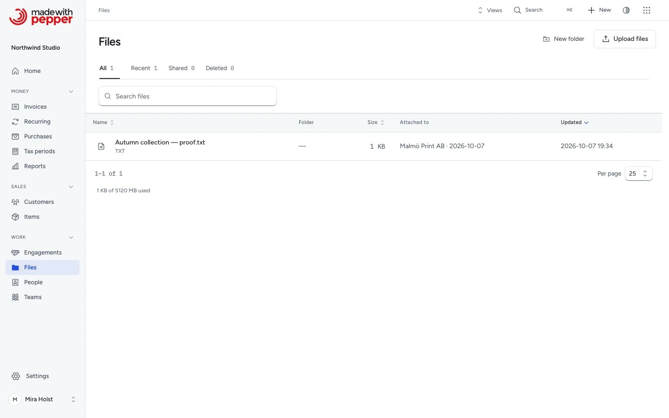Open the global Search in top bar
669x418 pixels.
[x=543, y=10]
